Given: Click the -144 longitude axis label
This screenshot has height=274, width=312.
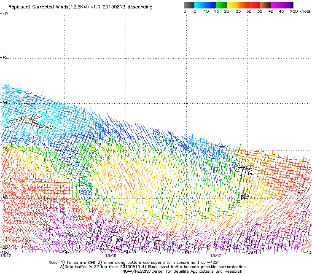Looking at the screenshot, I should coord(126,253).
